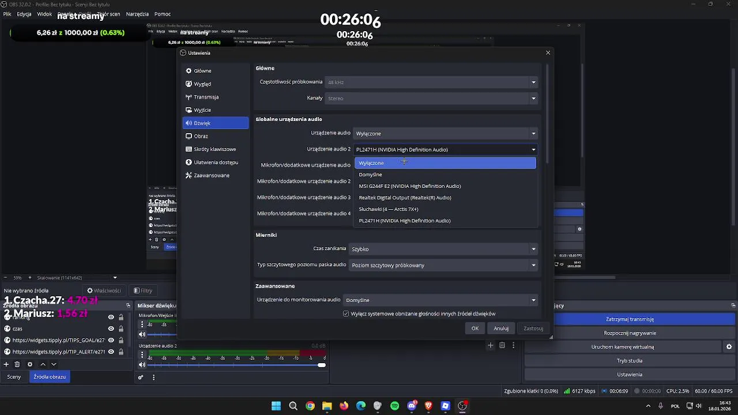Screen dimensions: 738x415
Task: Choose MSI G244F E2 audio device
Action: coord(445,186)
